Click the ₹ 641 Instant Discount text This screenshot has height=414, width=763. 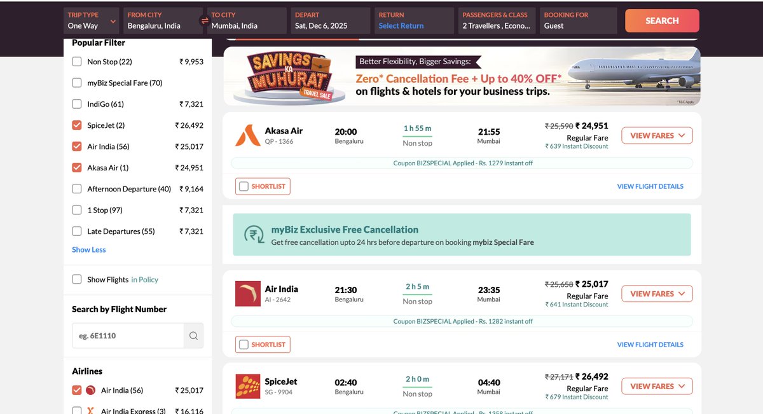(x=577, y=305)
